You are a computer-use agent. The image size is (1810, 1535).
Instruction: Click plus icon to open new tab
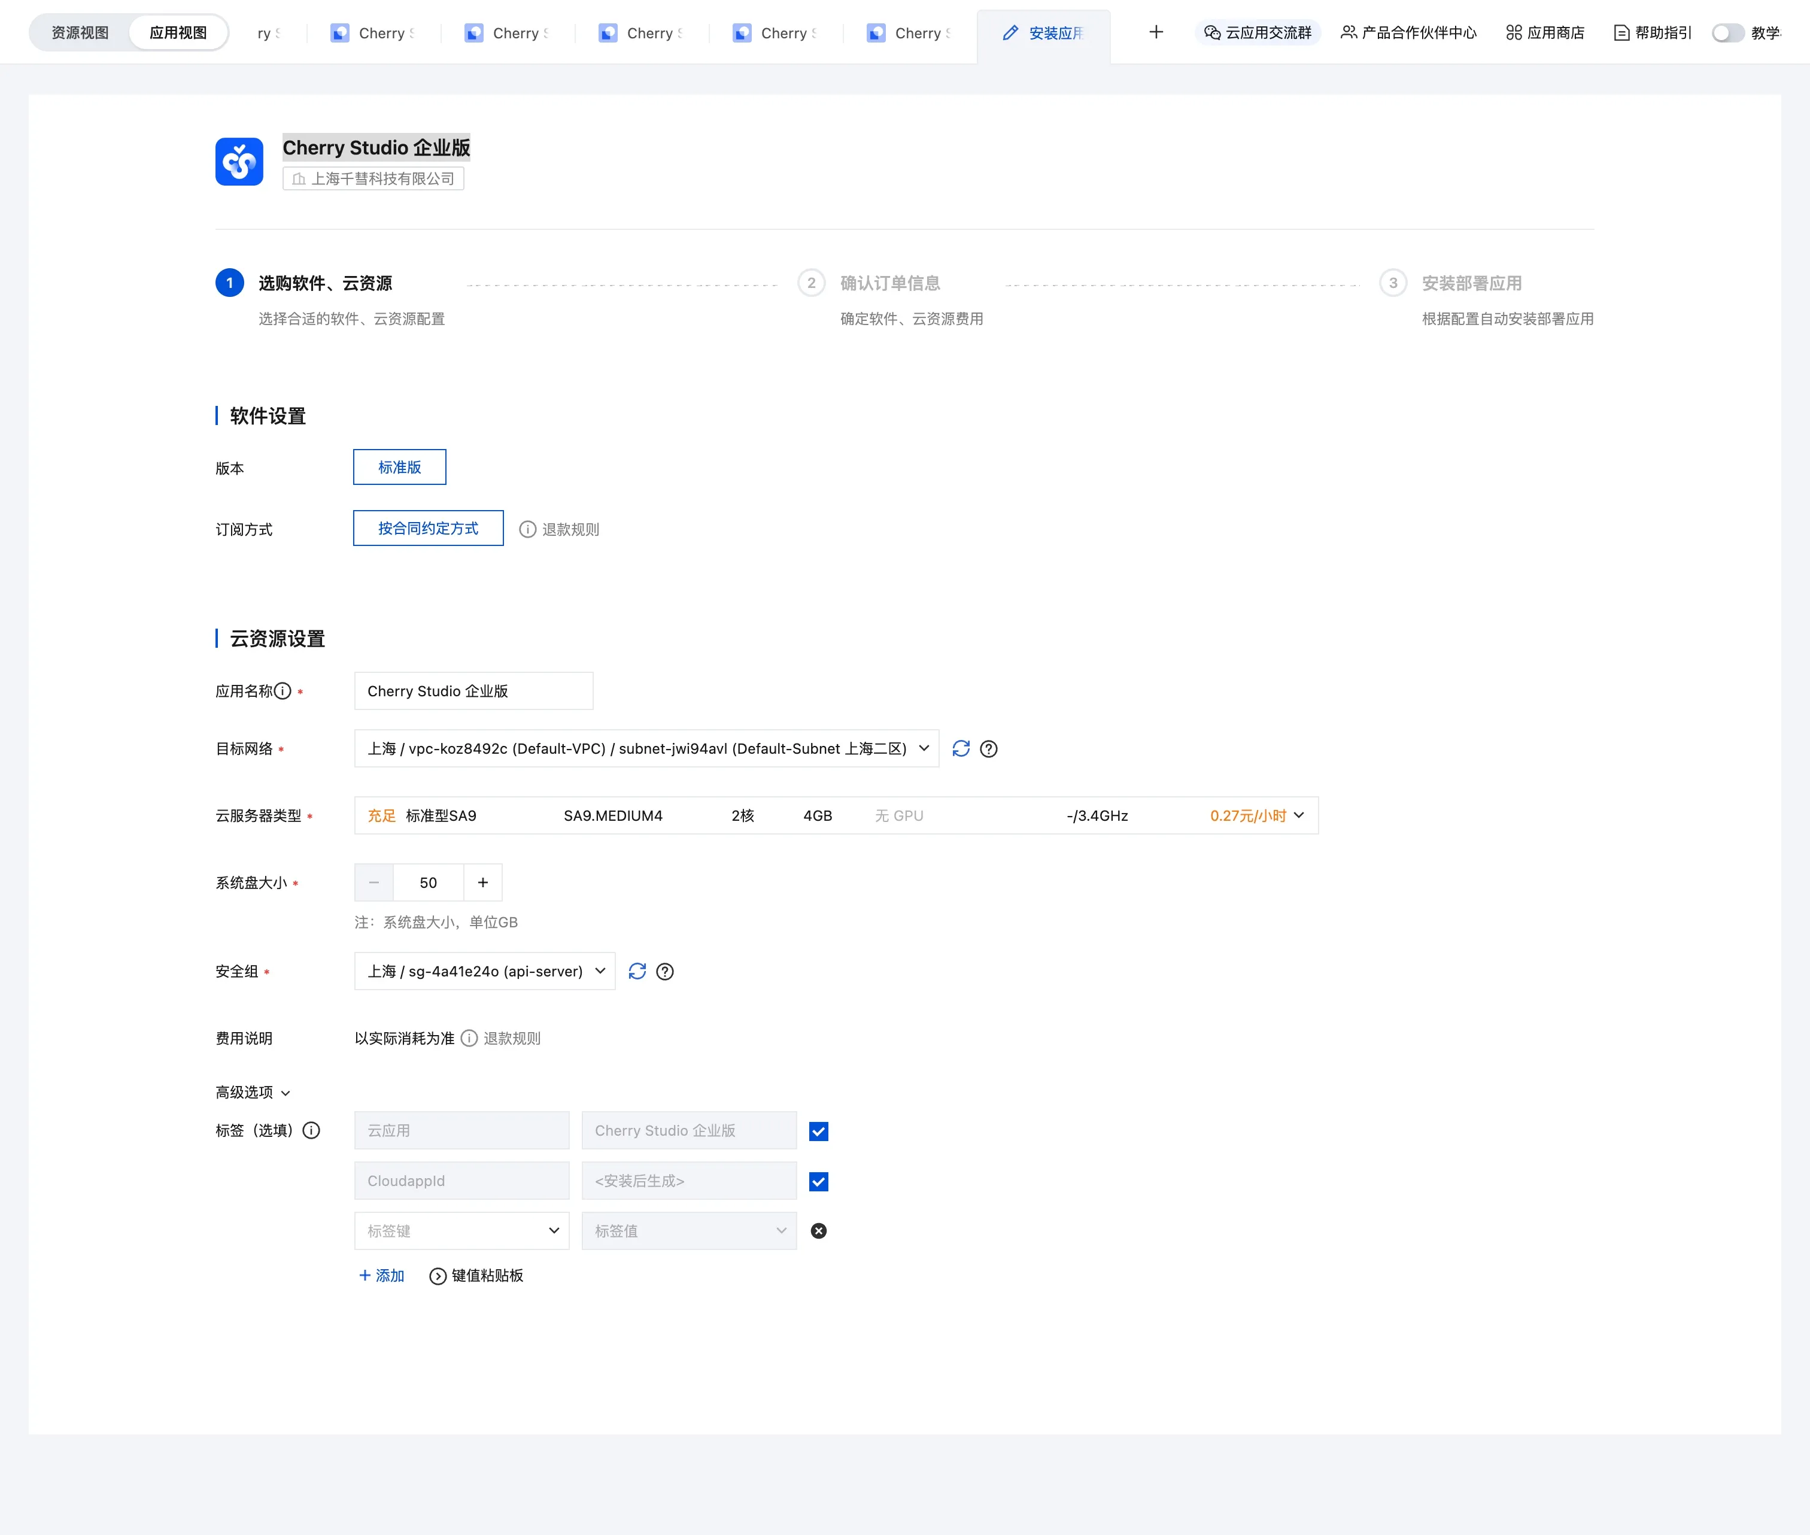pos(1155,32)
